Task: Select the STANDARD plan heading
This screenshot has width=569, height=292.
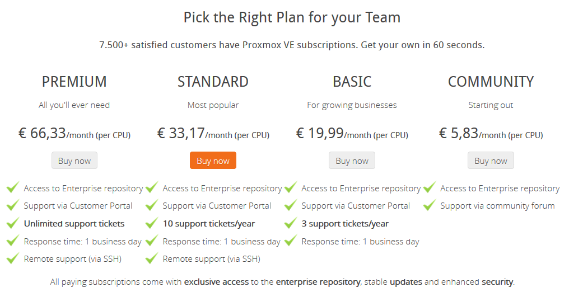Action: tap(213, 82)
